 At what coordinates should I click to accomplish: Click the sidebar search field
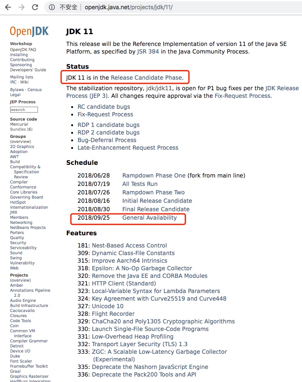tap(24, 110)
